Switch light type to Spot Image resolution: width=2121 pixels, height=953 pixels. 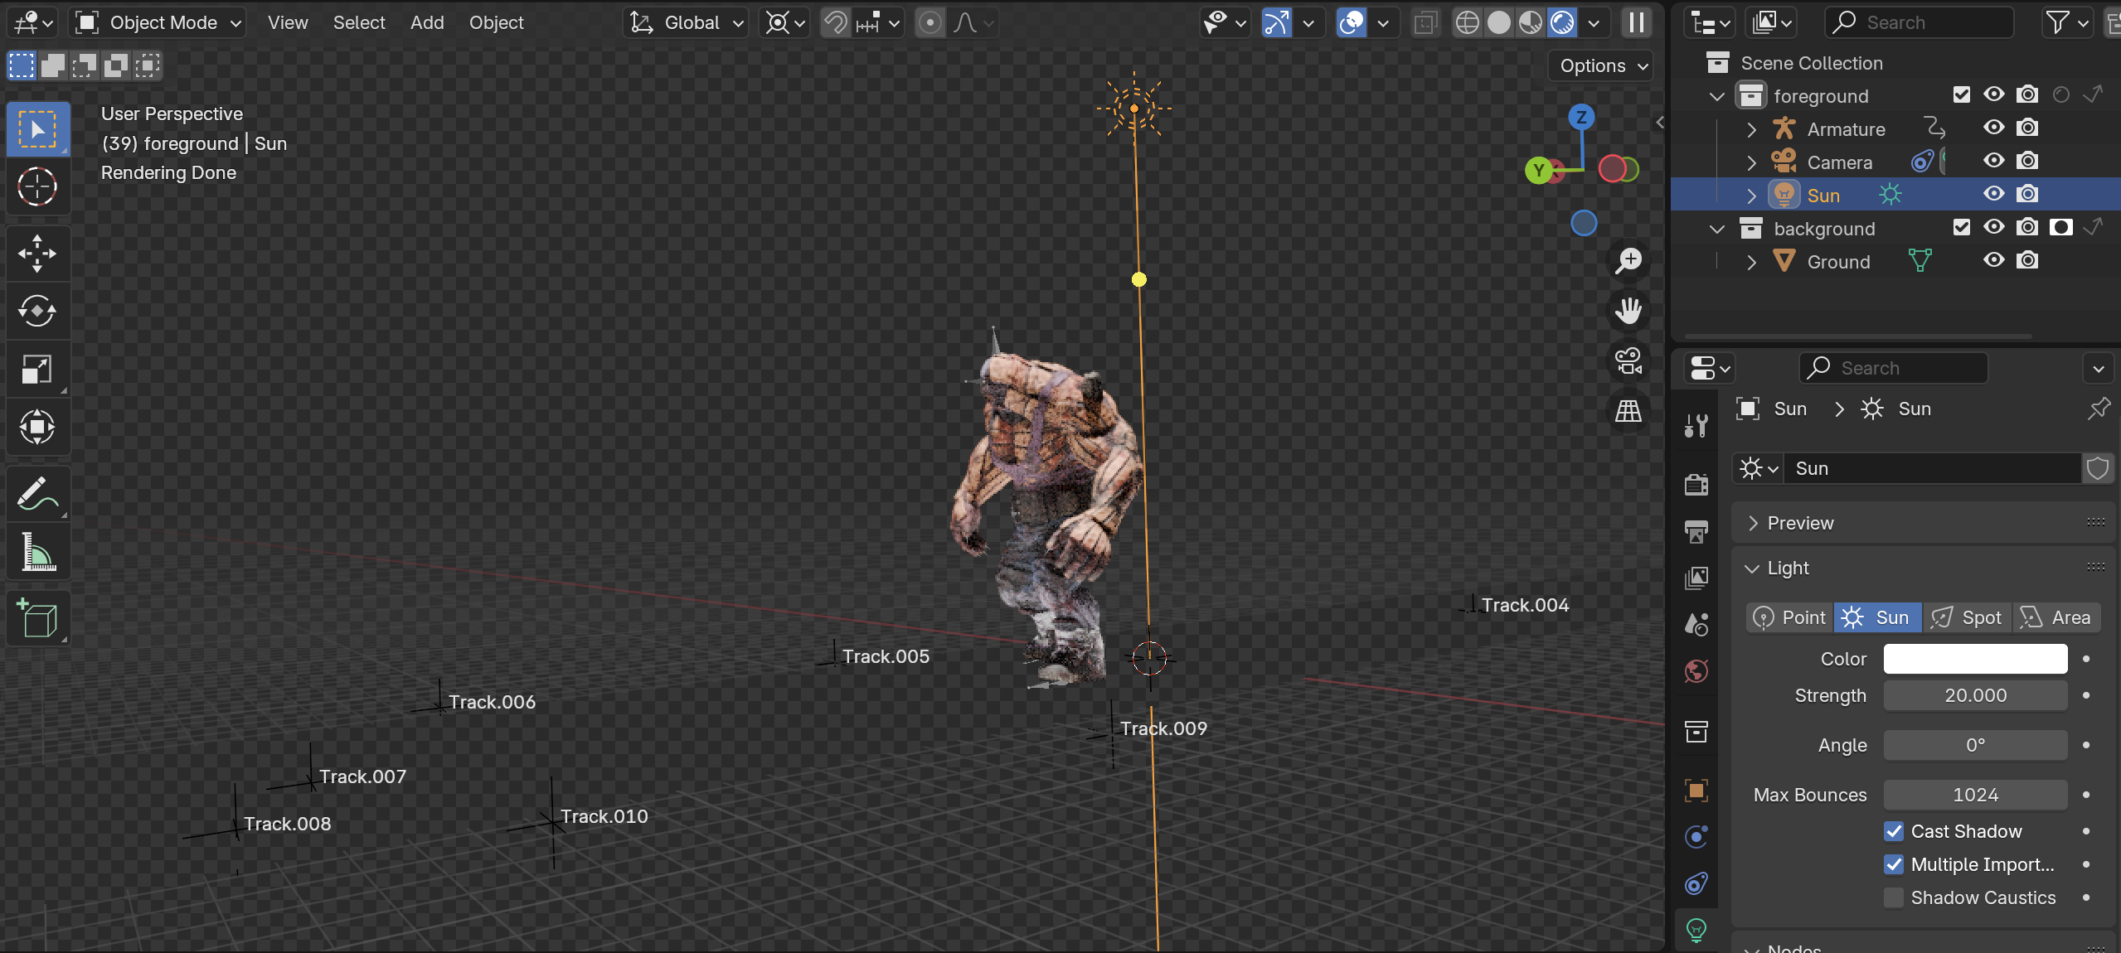tap(1967, 617)
